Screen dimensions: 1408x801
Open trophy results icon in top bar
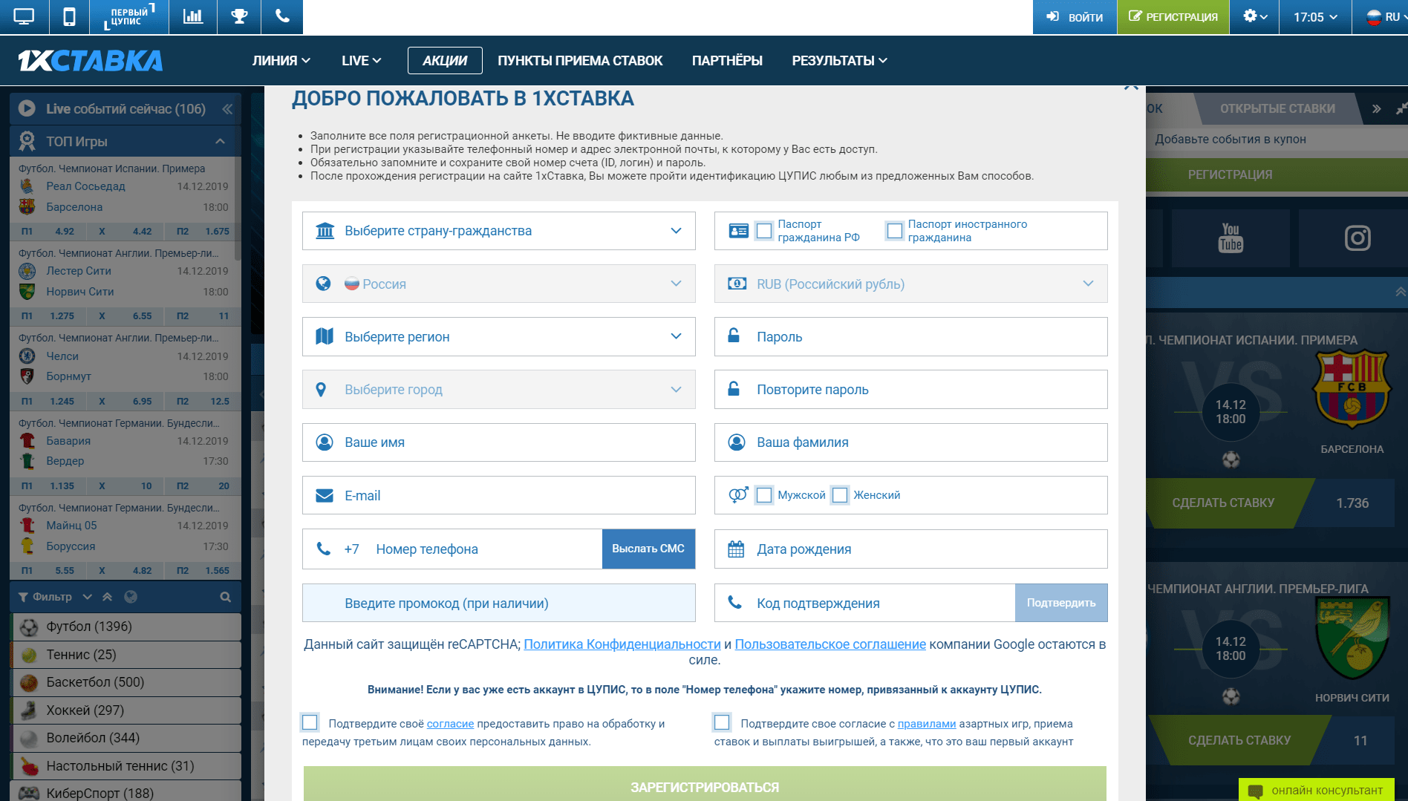[x=239, y=16]
